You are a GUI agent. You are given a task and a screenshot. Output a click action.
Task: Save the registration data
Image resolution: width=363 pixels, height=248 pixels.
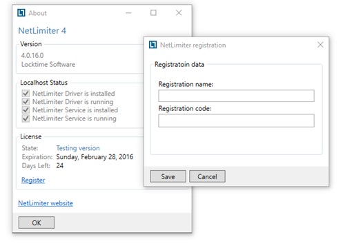[168, 176]
